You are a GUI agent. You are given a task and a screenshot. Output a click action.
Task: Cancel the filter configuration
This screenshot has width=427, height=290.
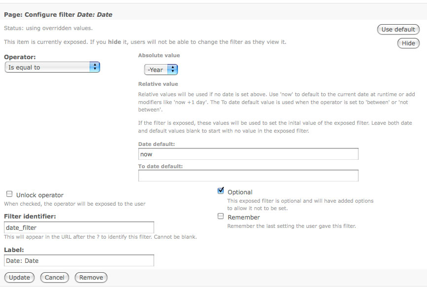pos(55,278)
